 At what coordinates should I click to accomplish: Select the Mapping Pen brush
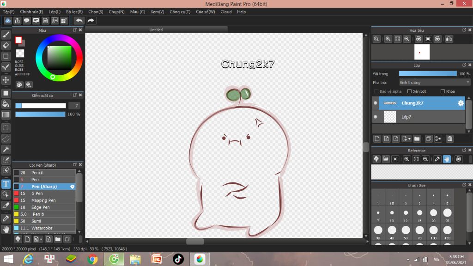(44, 200)
